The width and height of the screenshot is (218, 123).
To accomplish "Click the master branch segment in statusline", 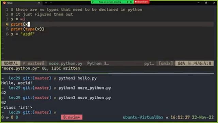I will [x=33, y=63].
